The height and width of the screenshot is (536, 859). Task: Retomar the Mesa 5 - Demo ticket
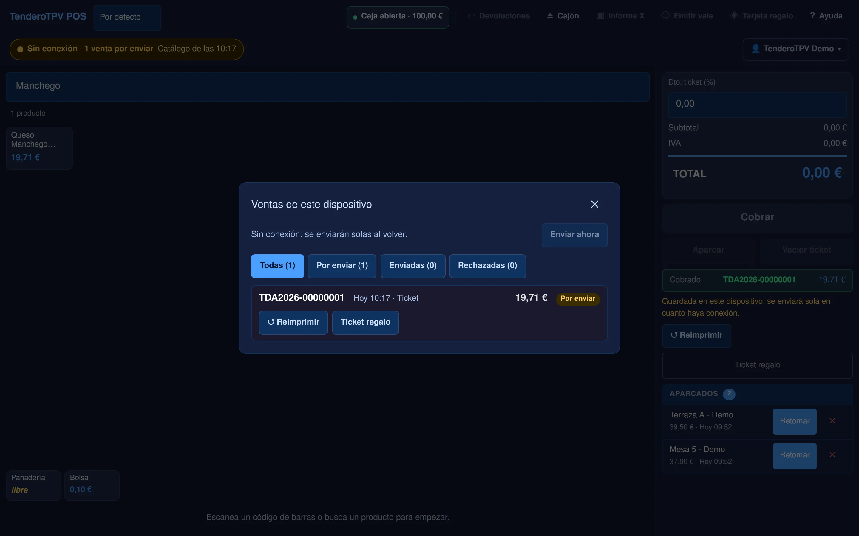pyautogui.click(x=794, y=456)
